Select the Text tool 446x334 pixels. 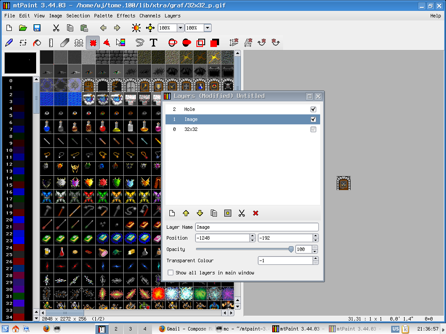click(x=153, y=43)
